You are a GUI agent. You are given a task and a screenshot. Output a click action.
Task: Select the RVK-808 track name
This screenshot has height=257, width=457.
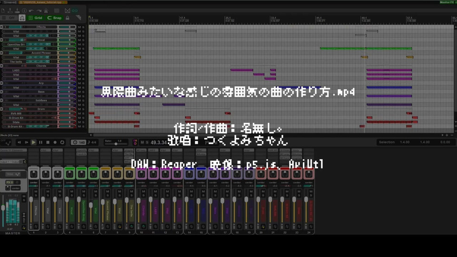point(16,113)
